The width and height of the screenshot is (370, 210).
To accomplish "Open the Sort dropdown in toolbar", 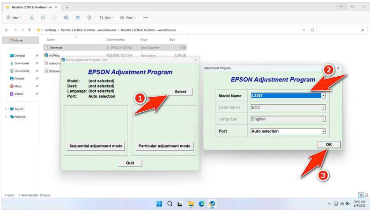I will tap(107, 17).
